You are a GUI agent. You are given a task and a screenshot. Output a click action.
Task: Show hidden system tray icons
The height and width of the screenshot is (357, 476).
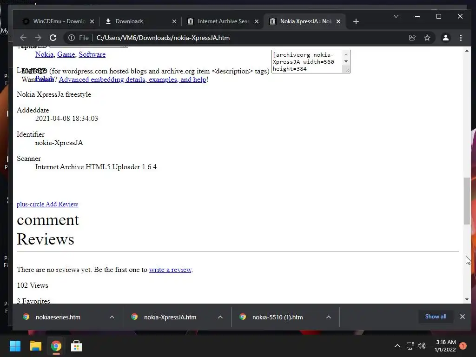click(397, 346)
